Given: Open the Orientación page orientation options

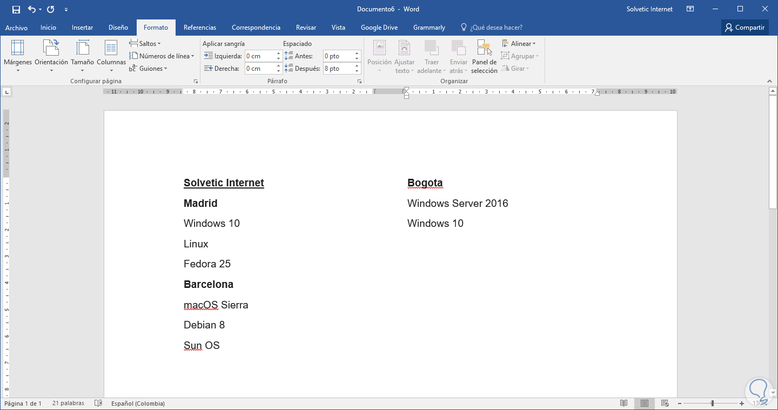Looking at the screenshot, I should (x=51, y=56).
